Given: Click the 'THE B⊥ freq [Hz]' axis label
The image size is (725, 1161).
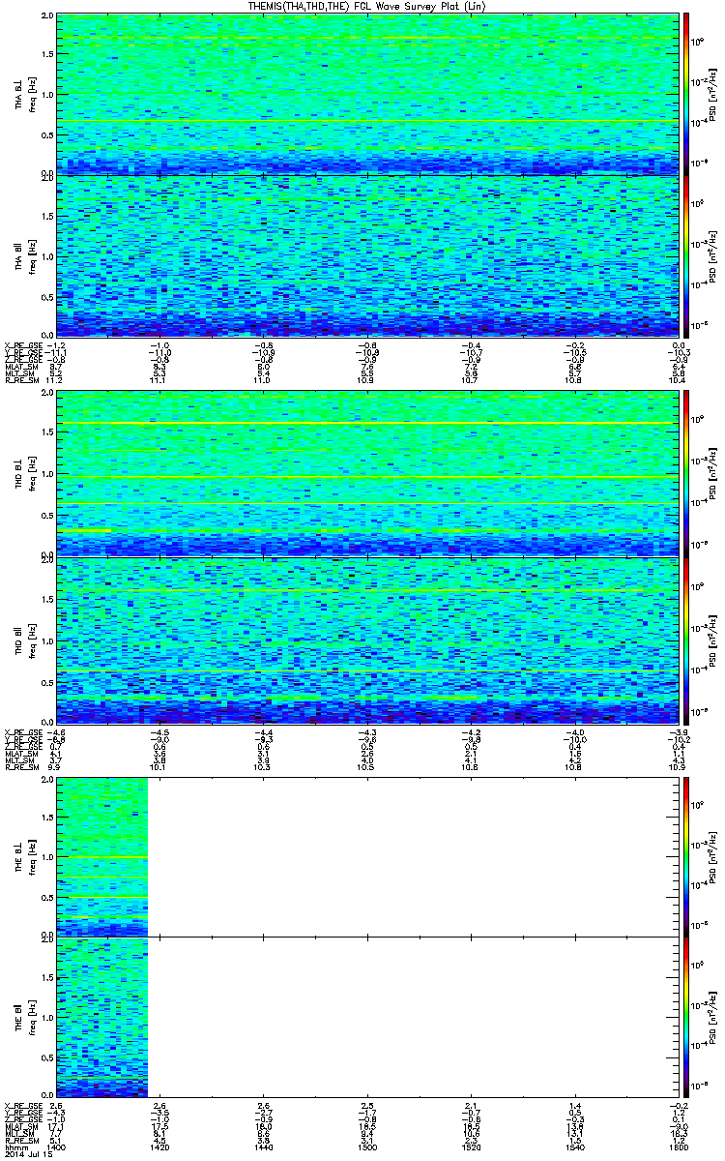Looking at the screenshot, I should [24, 856].
